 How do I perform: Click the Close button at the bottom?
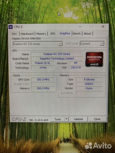97,119
